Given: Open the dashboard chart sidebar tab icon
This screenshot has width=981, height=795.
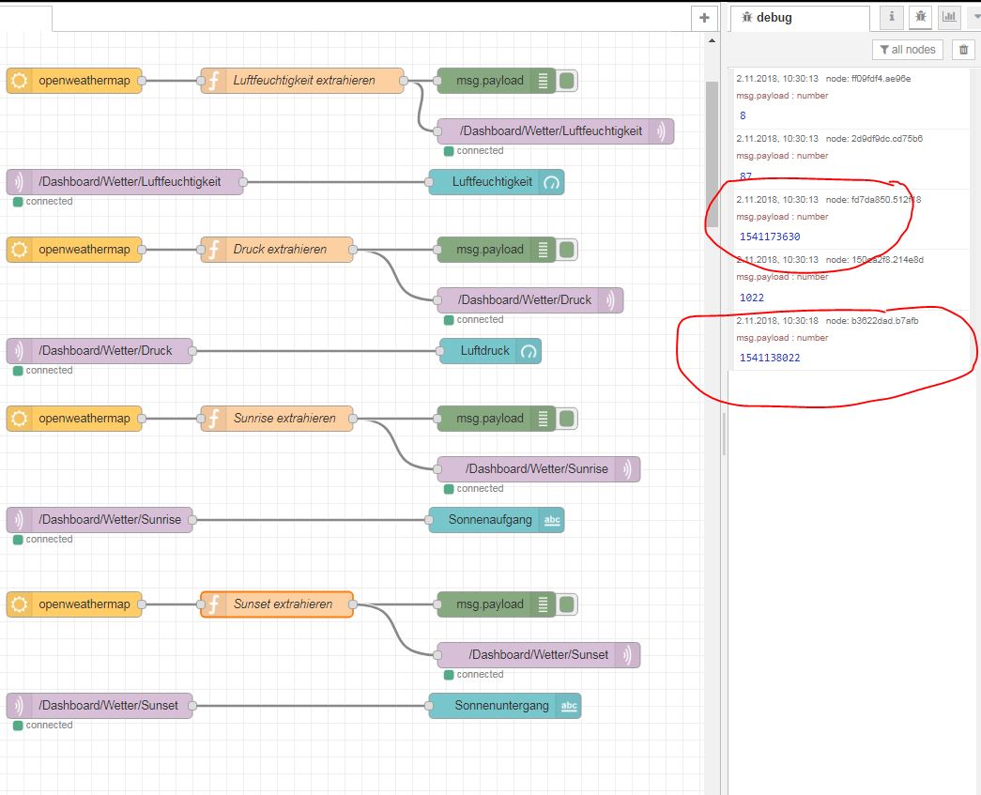Looking at the screenshot, I should pos(949,17).
